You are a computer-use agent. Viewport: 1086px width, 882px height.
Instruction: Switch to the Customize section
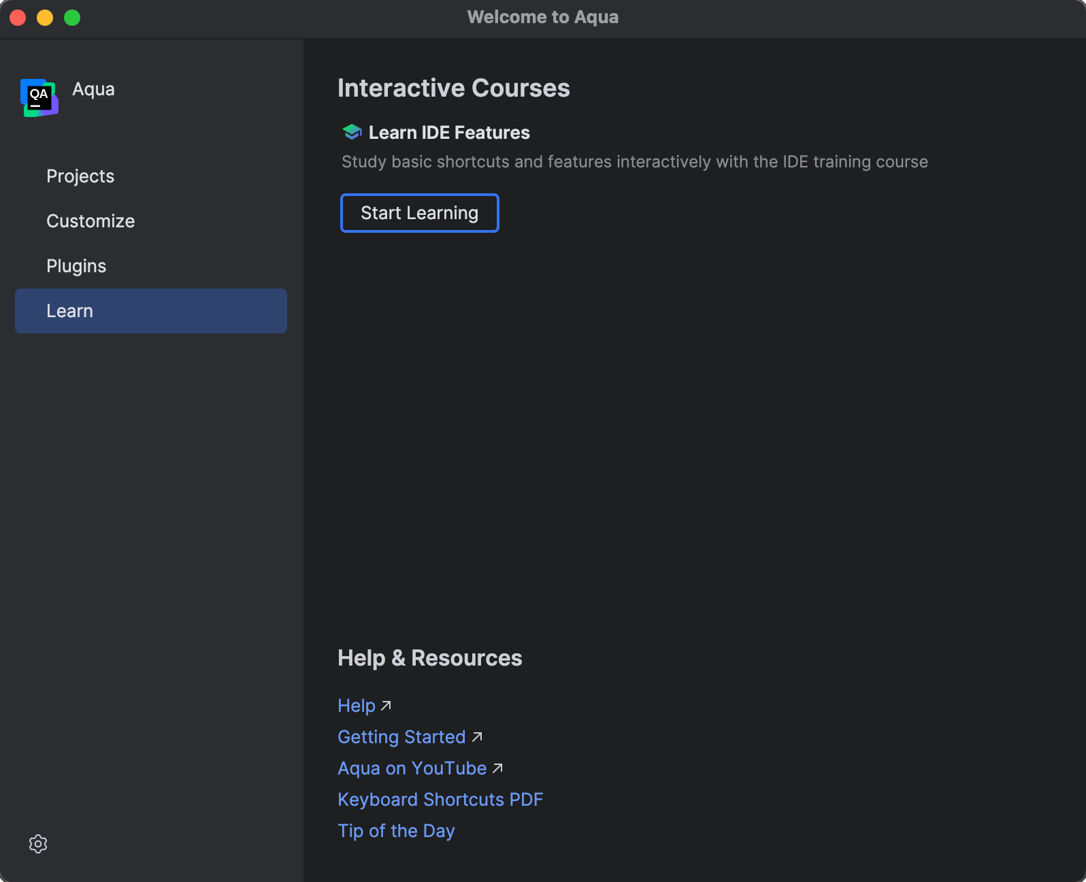[x=151, y=221]
